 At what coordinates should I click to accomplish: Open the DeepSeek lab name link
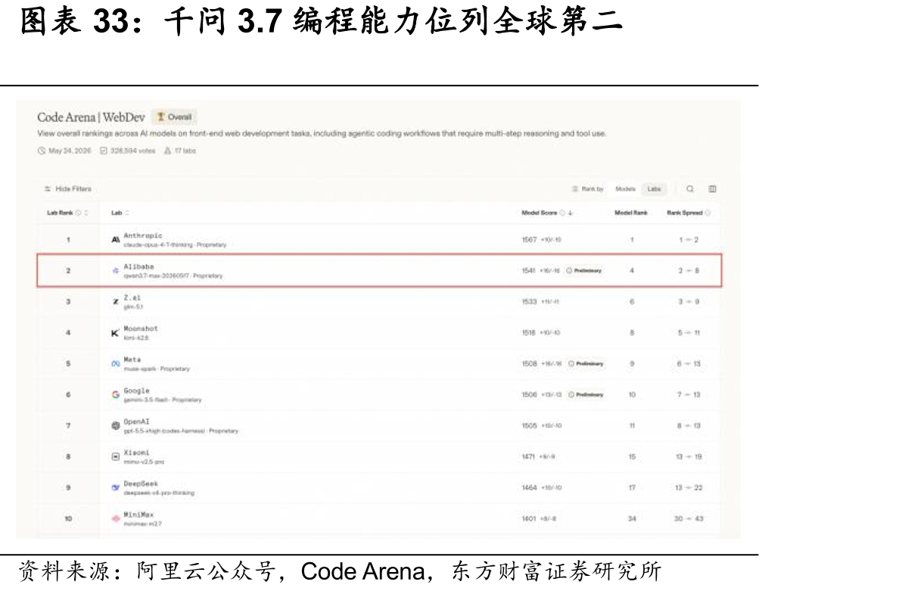[140, 484]
